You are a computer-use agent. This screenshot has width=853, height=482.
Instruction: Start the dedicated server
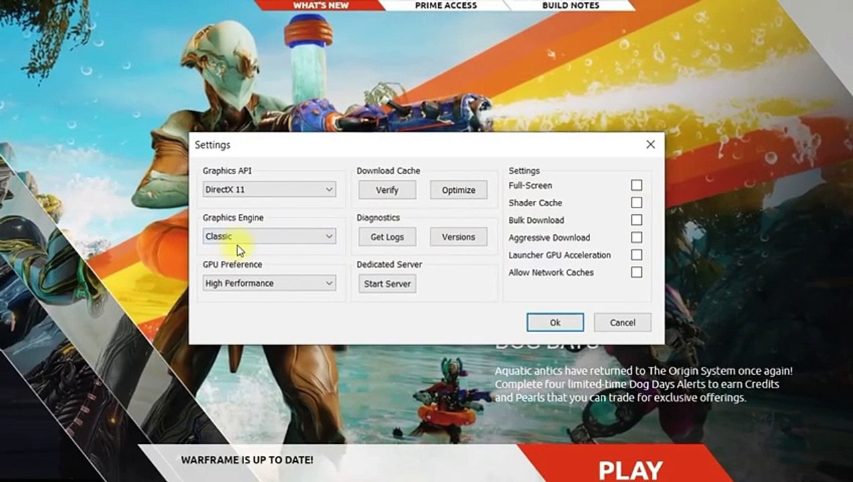pos(387,284)
